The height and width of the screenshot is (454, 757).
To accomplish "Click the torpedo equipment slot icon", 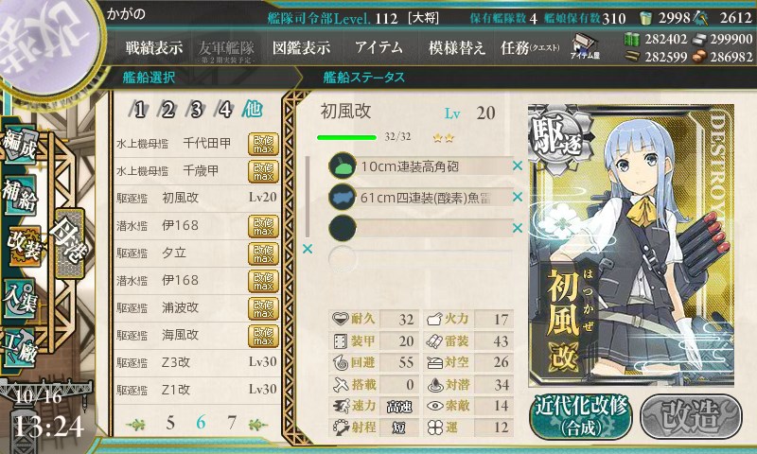I will (342, 198).
